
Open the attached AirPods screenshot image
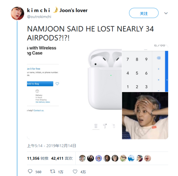74,92
